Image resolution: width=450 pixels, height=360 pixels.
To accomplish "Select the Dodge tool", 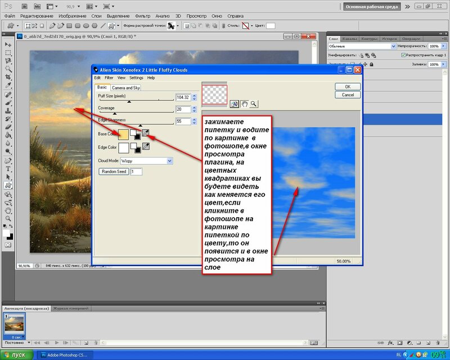I will coord(8,151).
